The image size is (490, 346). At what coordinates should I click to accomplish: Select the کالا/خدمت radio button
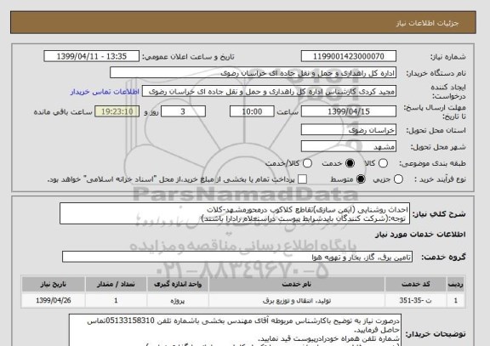tap(307, 163)
